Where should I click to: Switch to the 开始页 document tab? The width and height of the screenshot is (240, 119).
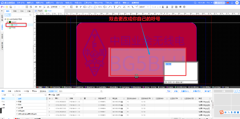(39, 11)
